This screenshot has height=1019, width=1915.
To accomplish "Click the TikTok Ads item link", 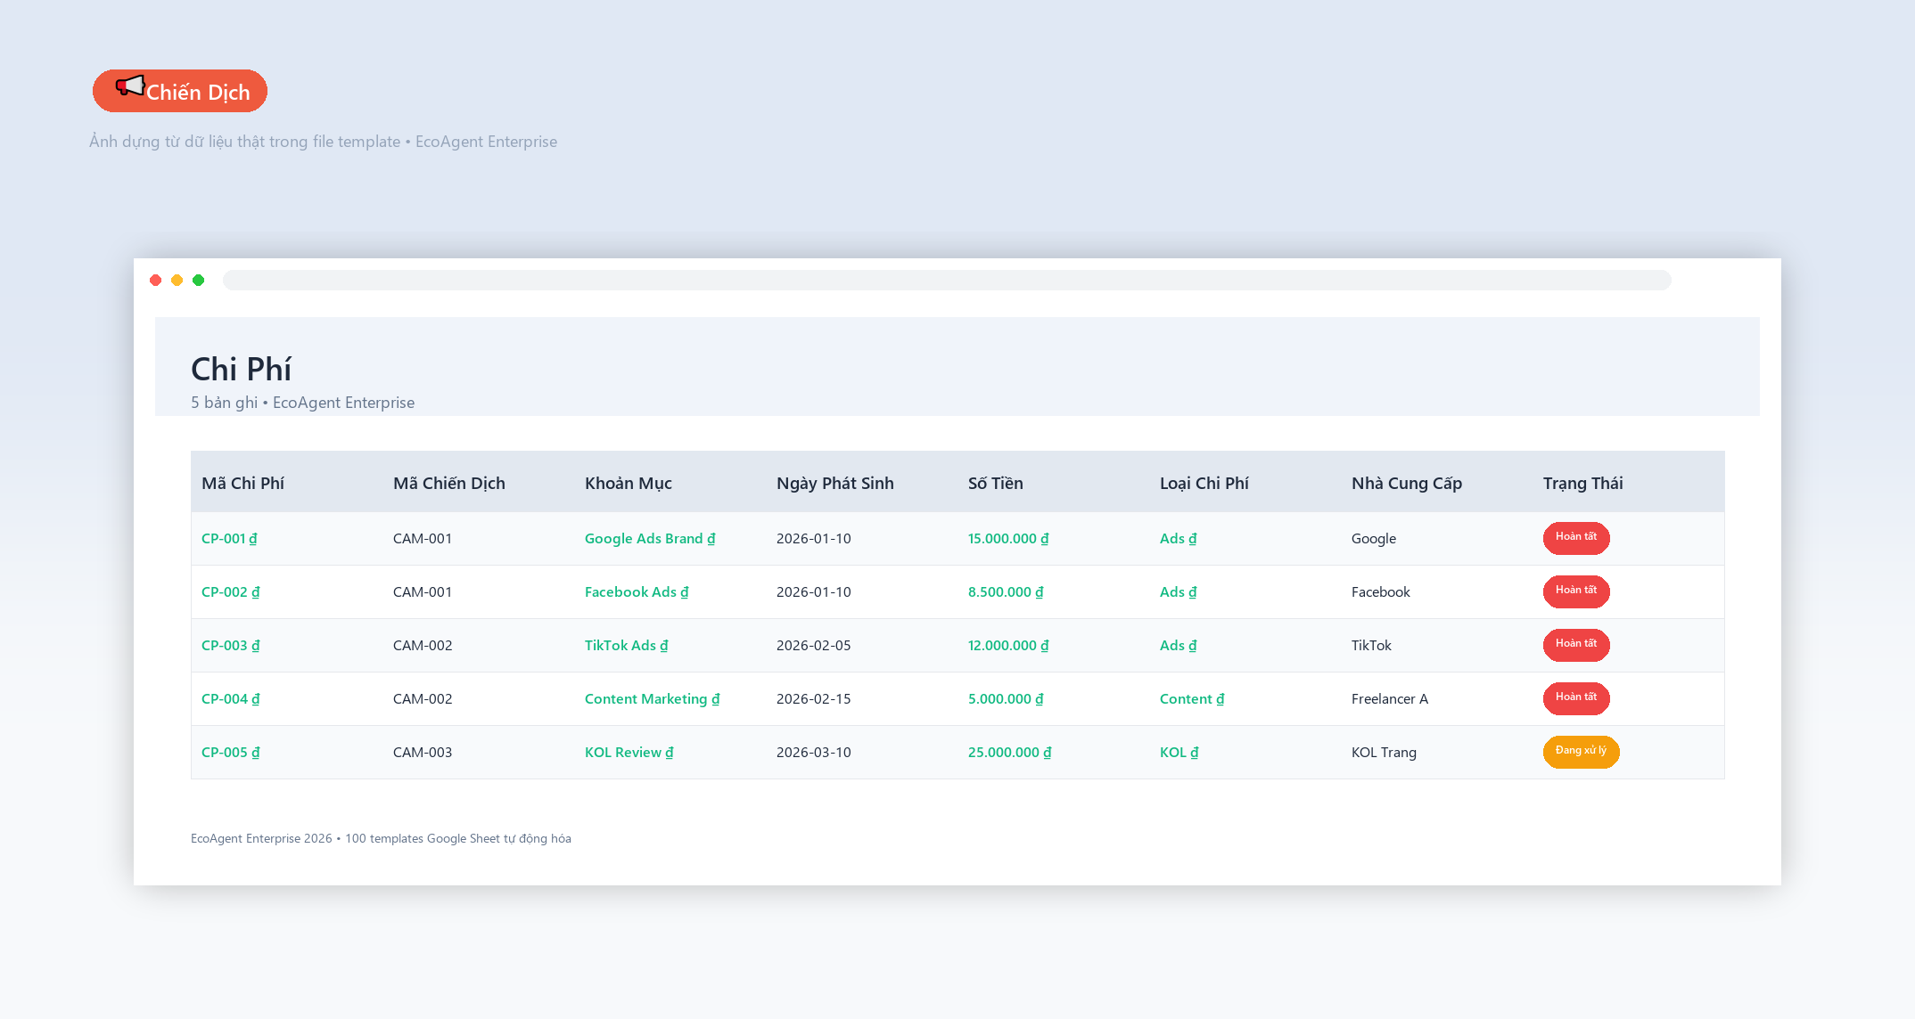I will coord(627,646).
